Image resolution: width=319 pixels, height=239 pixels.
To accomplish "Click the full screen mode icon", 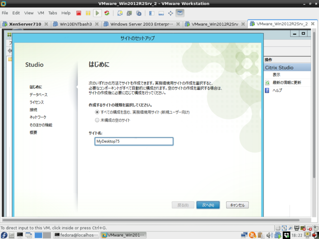I will 170,13.
